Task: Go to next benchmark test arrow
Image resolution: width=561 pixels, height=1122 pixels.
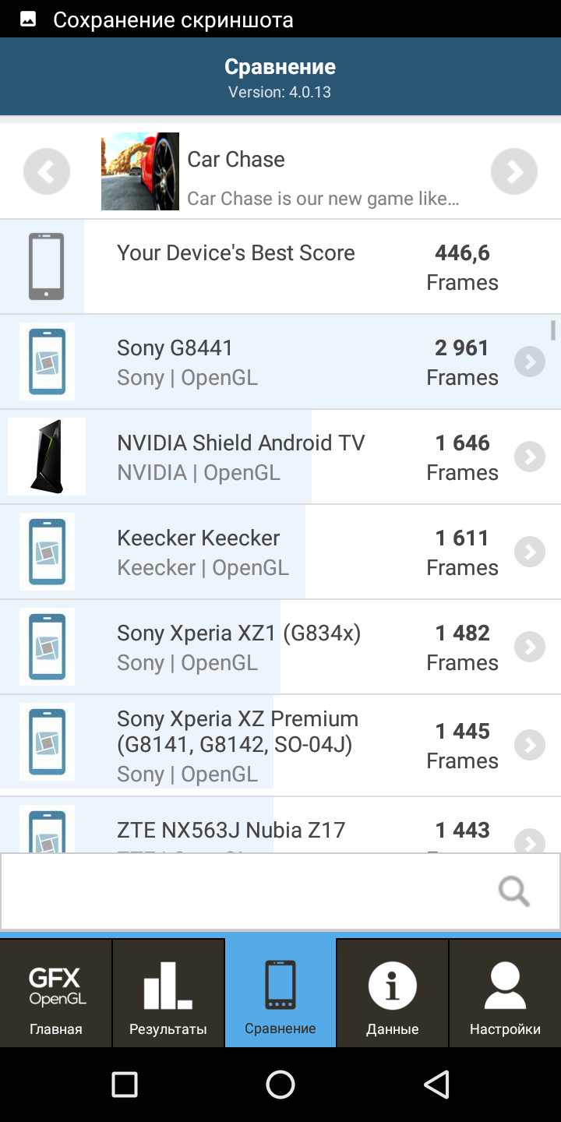Action: click(x=514, y=171)
